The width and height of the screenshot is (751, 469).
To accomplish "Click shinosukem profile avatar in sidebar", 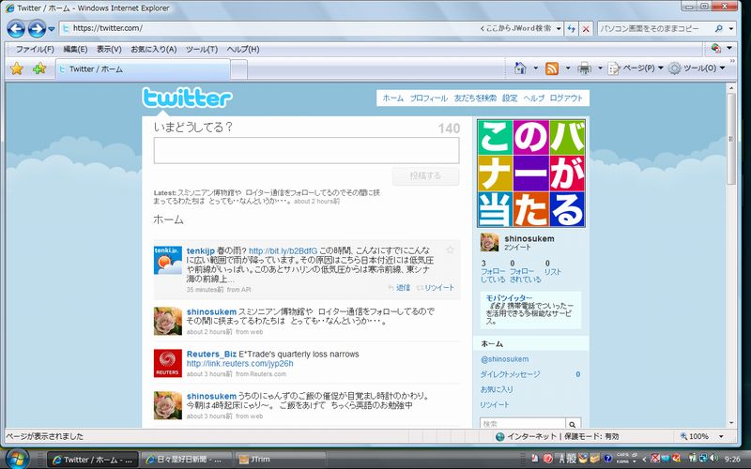I will [489, 242].
